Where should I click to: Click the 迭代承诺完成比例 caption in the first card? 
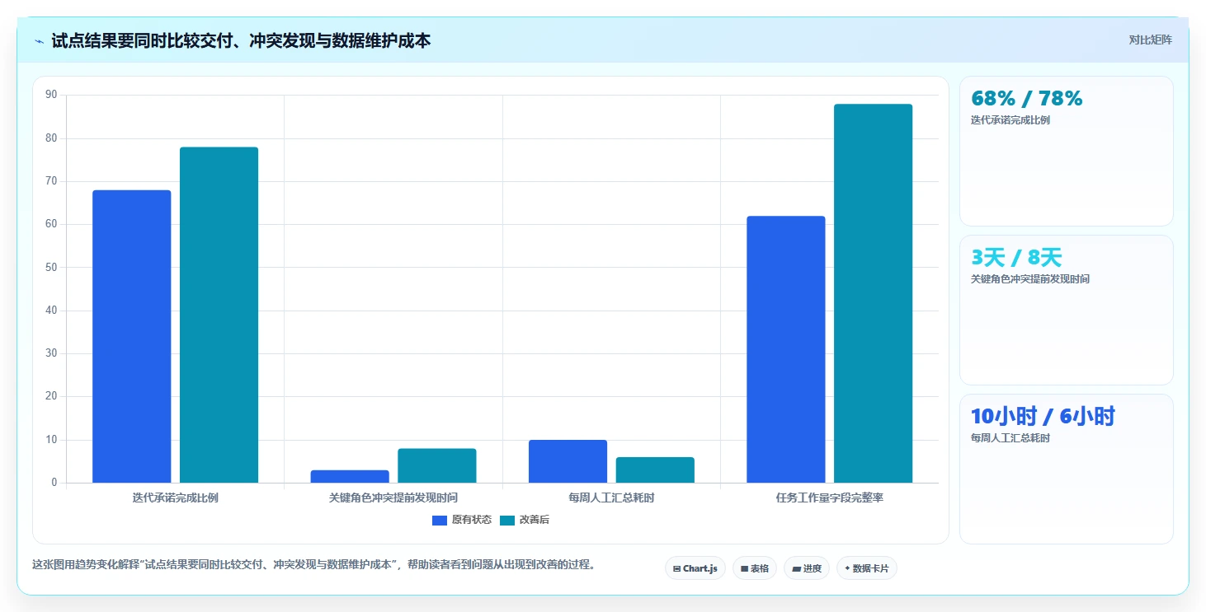[1010, 120]
